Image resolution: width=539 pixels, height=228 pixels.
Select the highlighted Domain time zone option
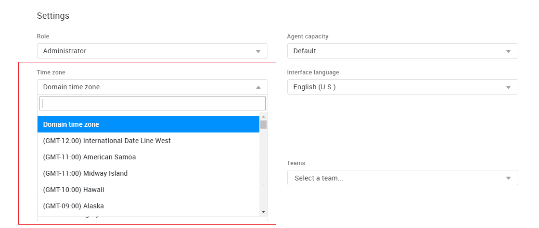148,124
